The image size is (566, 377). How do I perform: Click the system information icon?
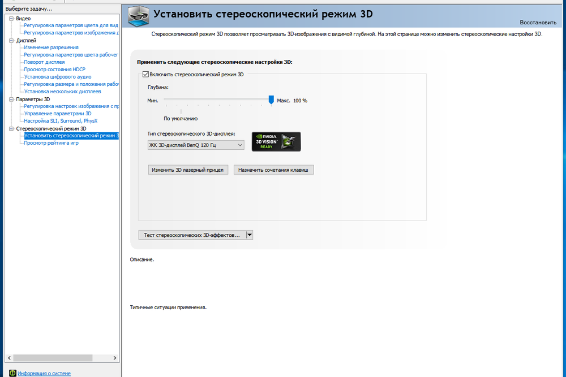(12, 373)
